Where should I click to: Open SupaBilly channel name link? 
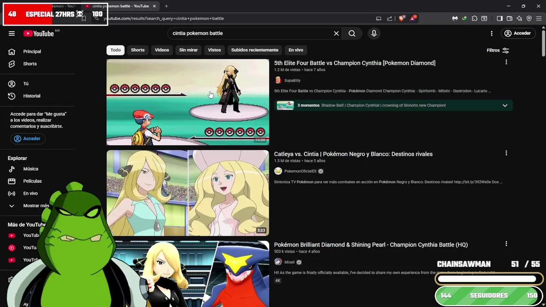[x=292, y=80]
